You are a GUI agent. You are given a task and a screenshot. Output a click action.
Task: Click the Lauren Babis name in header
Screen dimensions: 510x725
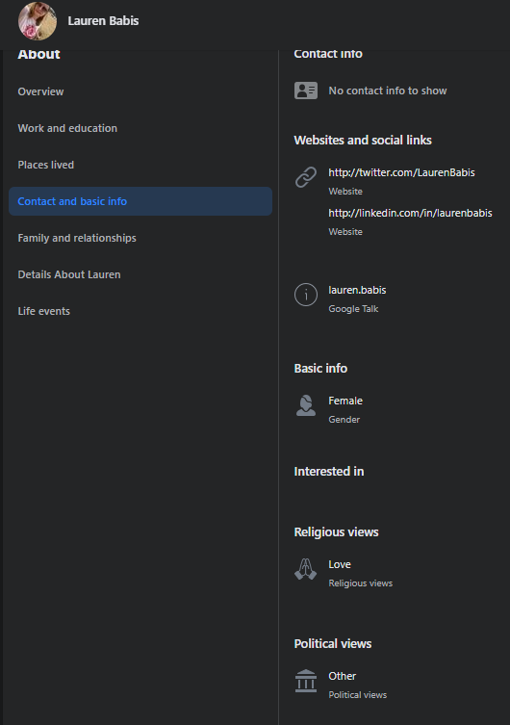(103, 21)
